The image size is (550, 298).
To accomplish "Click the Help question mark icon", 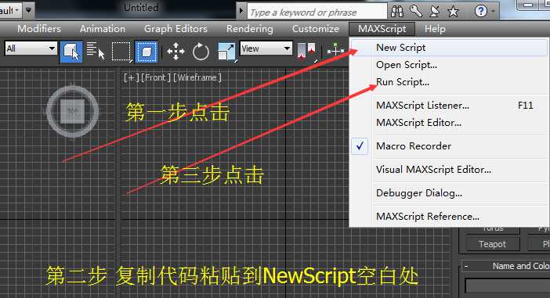I will [x=481, y=11].
